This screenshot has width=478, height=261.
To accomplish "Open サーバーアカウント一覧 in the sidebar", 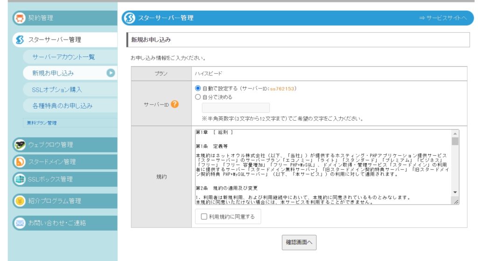I will pos(63,57).
